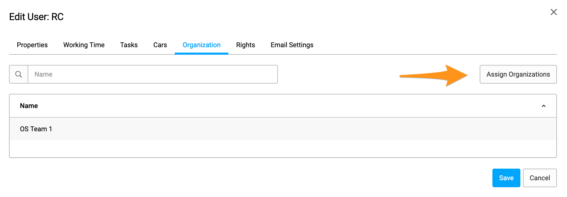
Task: Select the Organization tab
Action: 201,45
